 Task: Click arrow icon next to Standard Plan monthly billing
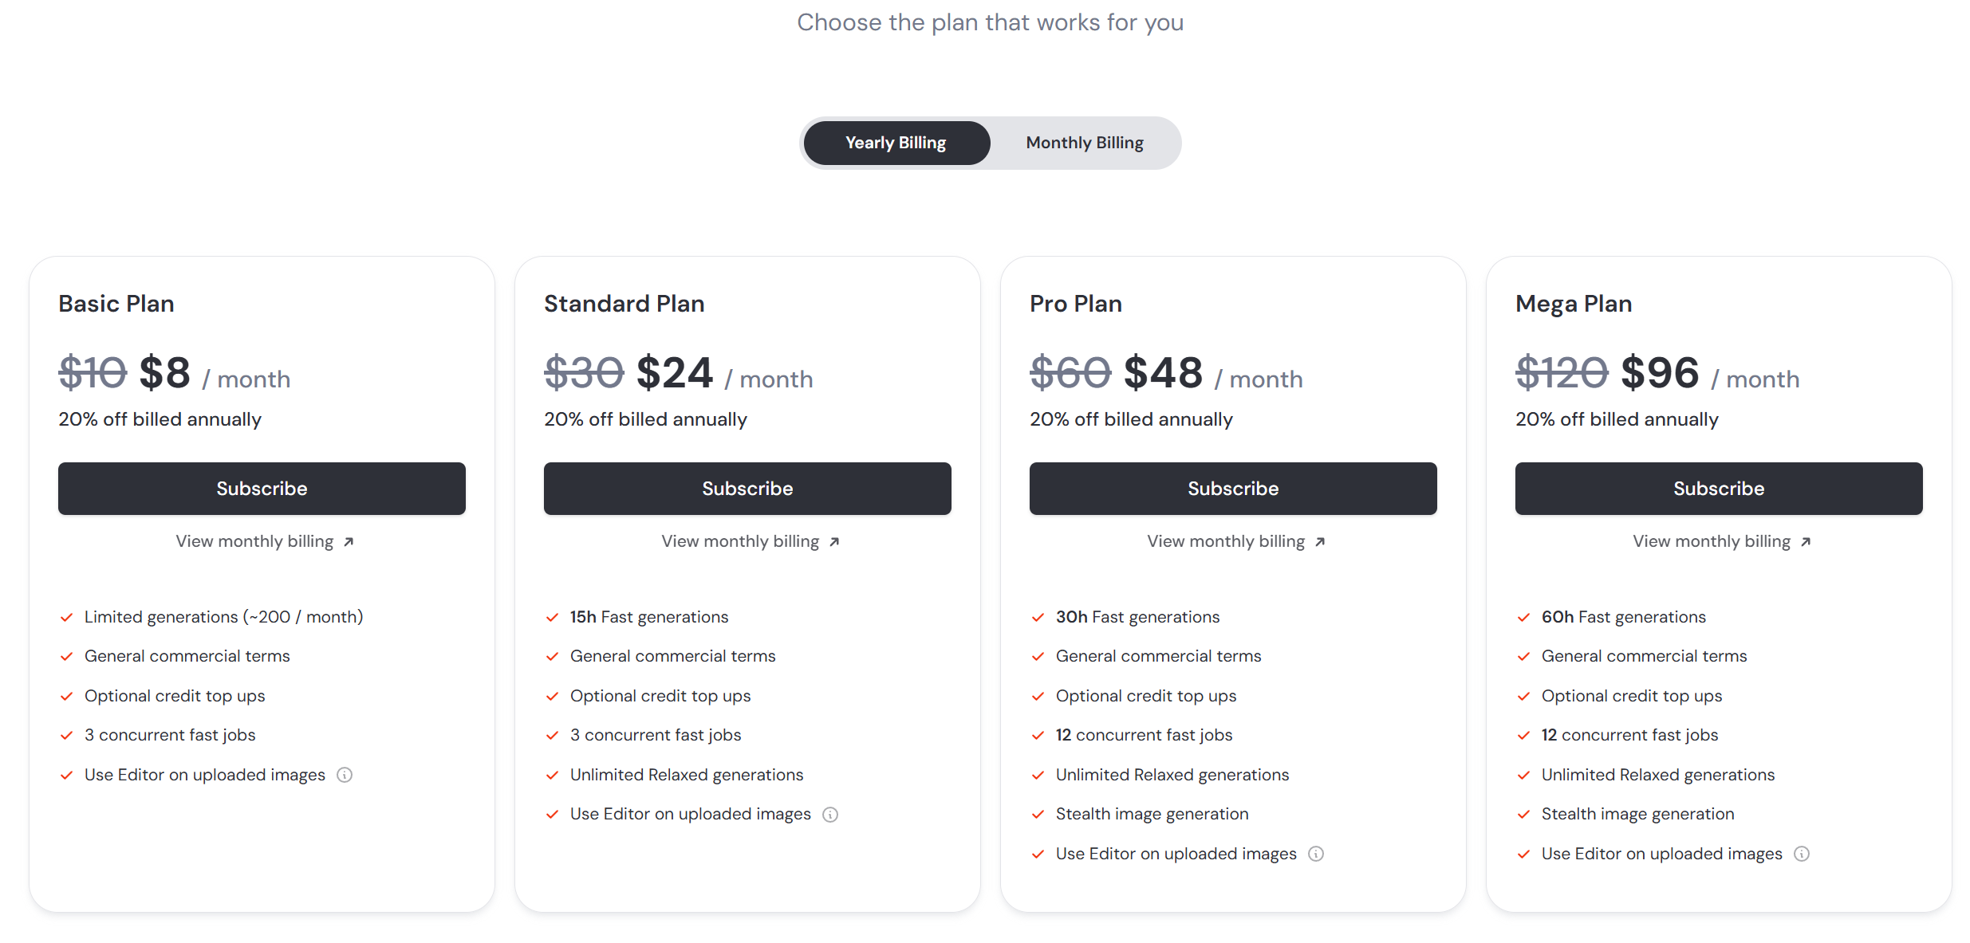coord(834,542)
